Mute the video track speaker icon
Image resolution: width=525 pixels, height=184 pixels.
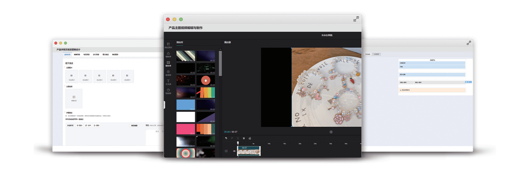[x=234, y=151]
